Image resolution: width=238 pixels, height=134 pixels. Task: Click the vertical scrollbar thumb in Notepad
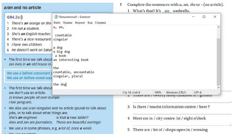[218, 62]
